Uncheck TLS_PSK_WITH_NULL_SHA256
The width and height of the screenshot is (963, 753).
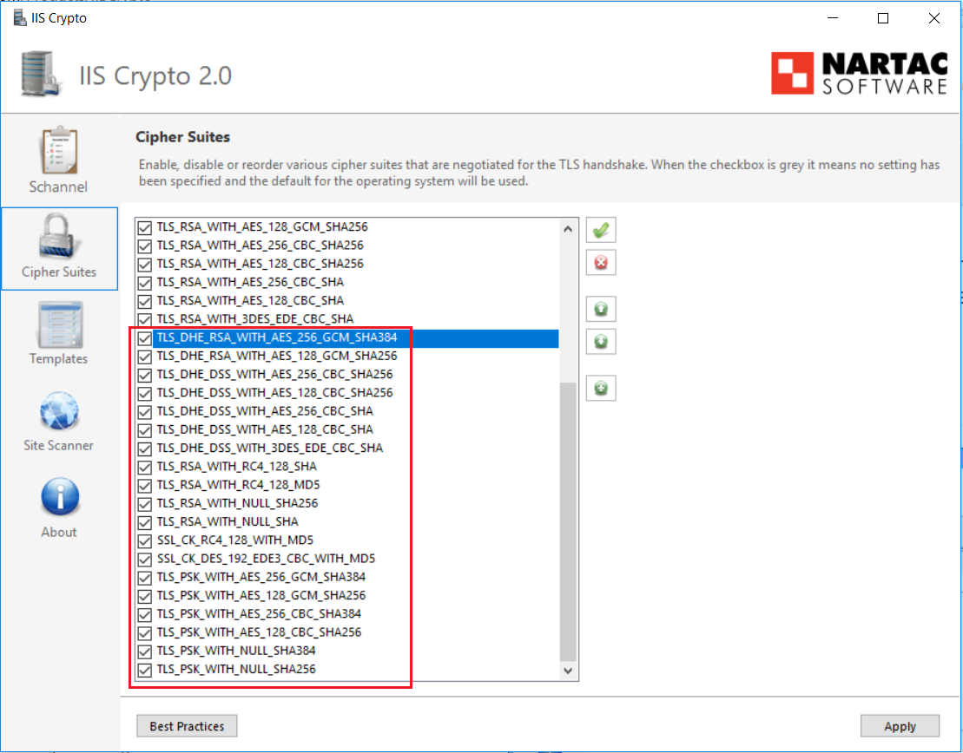[144, 669]
